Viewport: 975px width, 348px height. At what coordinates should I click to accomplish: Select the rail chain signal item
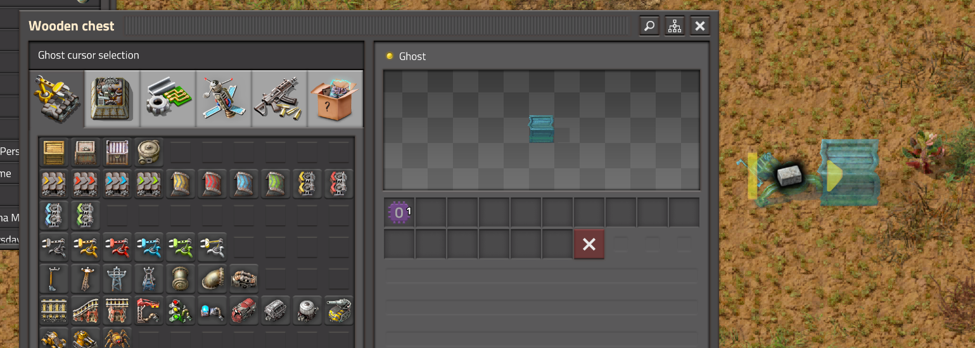(x=212, y=311)
